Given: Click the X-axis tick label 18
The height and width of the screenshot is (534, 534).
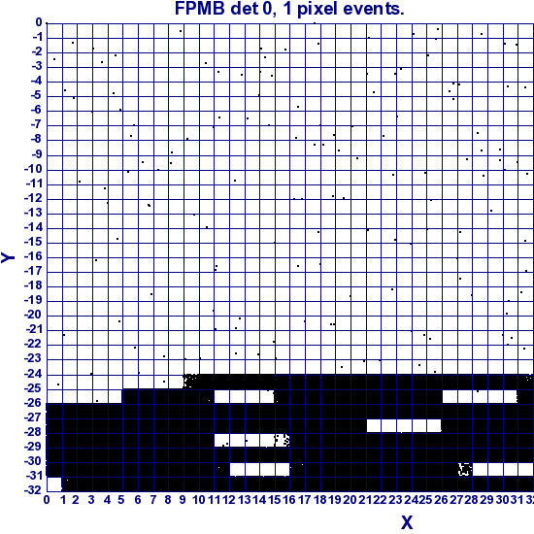Looking at the screenshot, I should click(320, 500).
